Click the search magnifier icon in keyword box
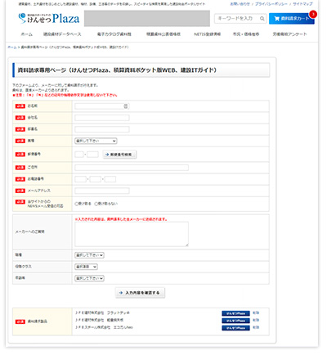327x355 pixels. click(262, 19)
